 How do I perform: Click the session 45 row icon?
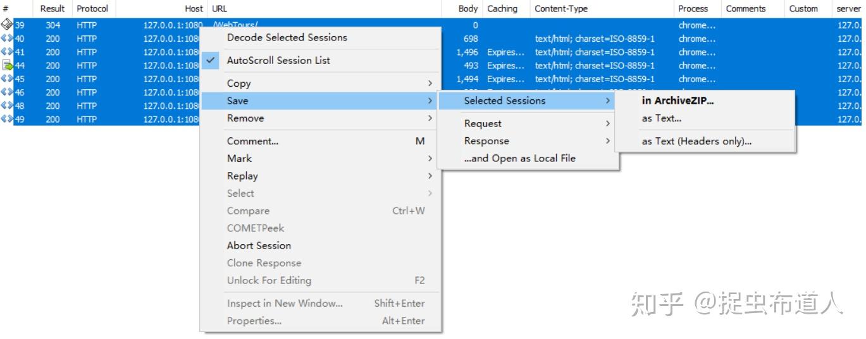pos(7,79)
